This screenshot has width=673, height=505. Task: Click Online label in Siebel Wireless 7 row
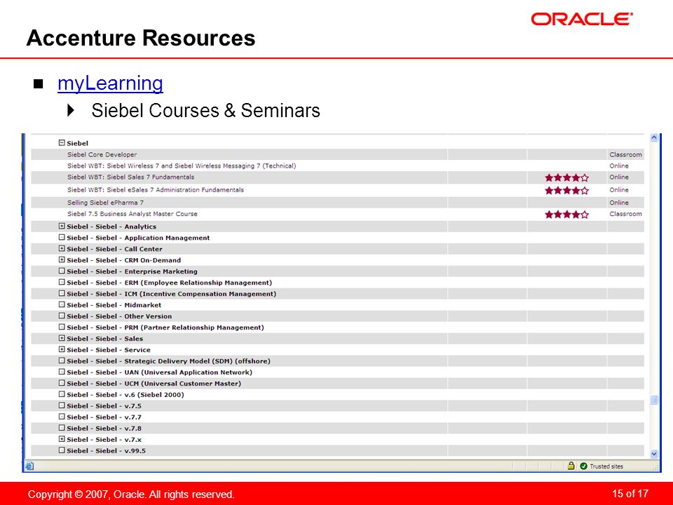(x=619, y=166)
